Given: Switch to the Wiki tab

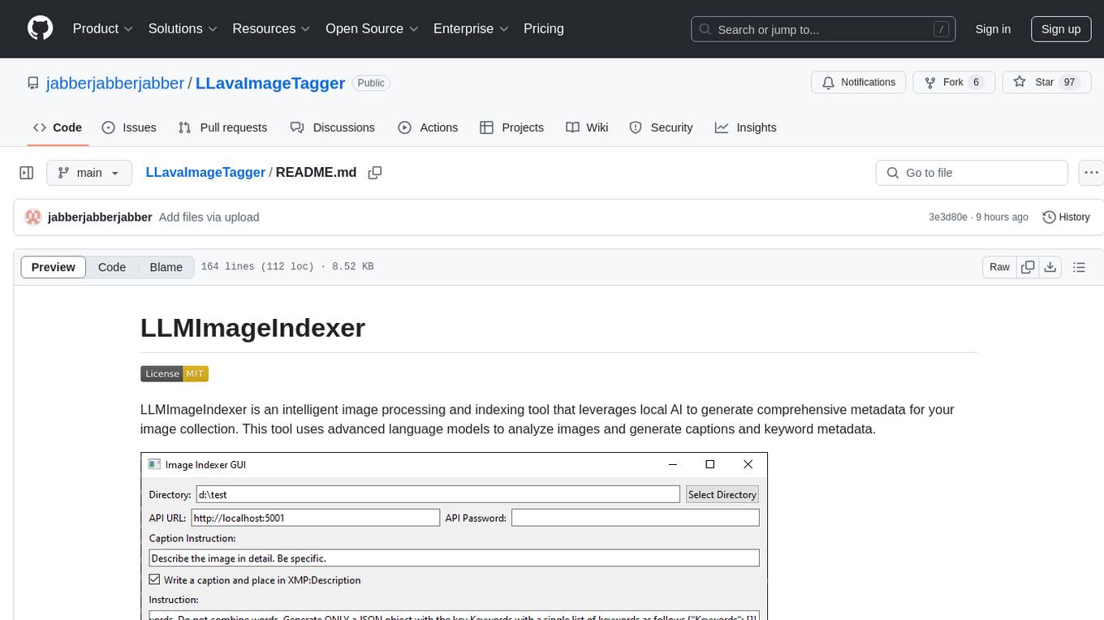Looking at the screenshot, I should pyautogui.click(x=587, y=127).
